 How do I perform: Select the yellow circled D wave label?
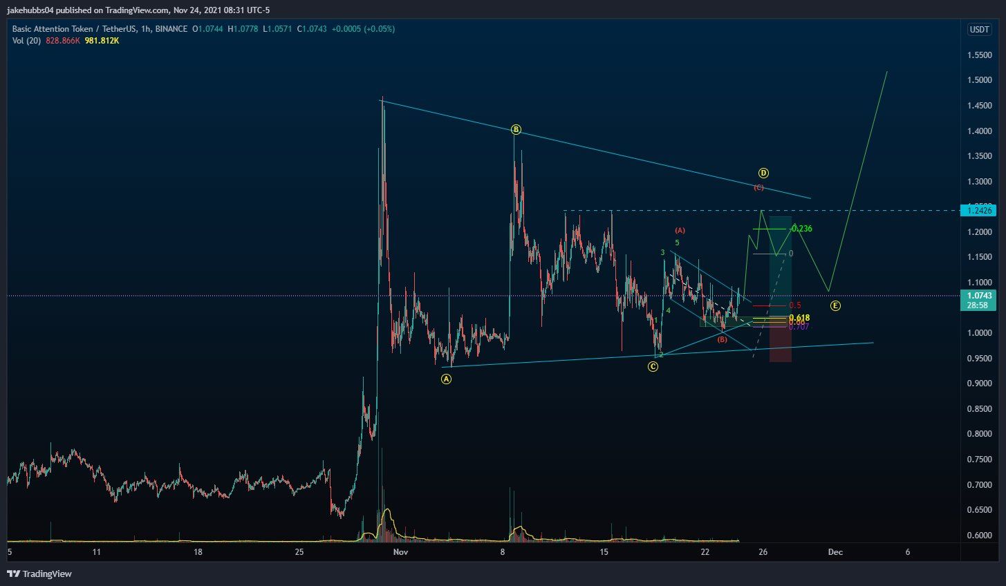pos(763,173)
